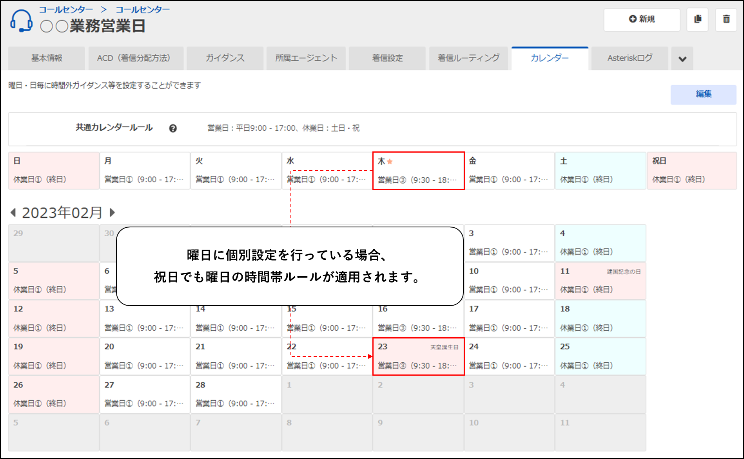Expand more tabs chevron dropdown
This screenshot has height=459, width=744.
coord(682,59)
